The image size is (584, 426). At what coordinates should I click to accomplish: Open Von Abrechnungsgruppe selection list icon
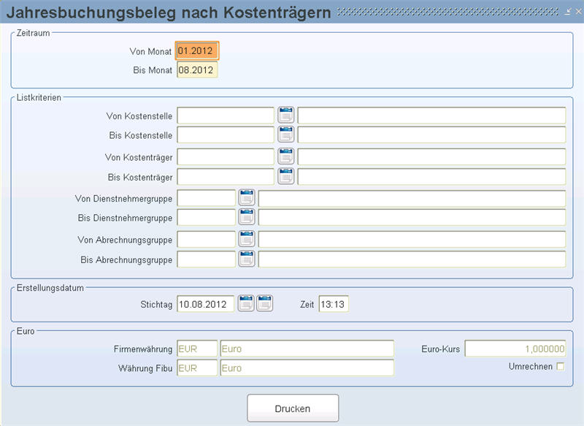[x=247, y=239]
